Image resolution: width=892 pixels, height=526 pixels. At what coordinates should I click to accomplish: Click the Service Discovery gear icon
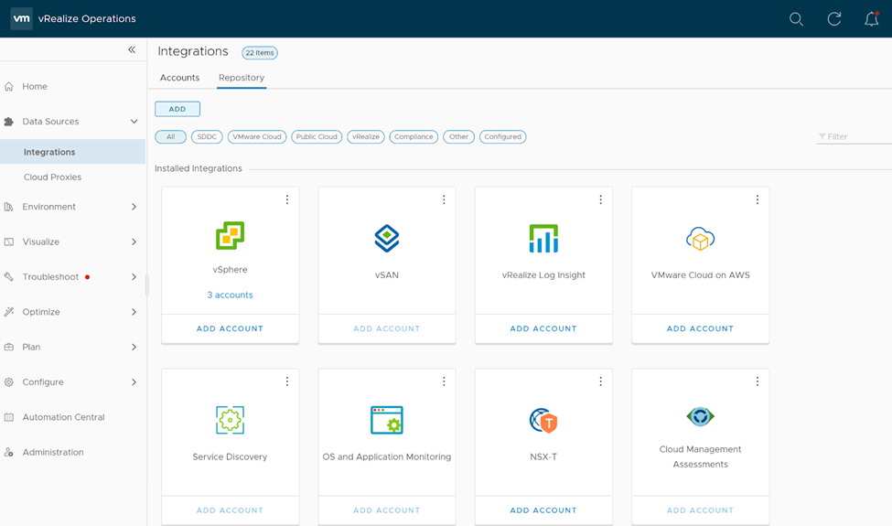click(230, 420)
